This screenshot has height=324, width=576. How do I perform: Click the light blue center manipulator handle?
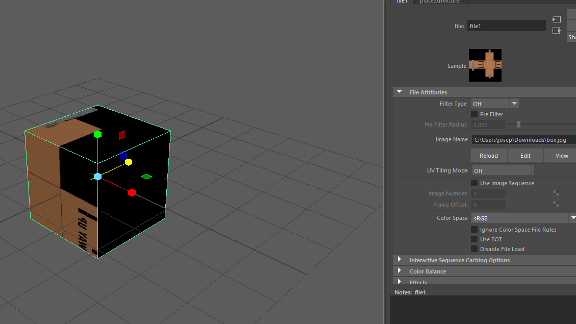[x=97, y=177]
